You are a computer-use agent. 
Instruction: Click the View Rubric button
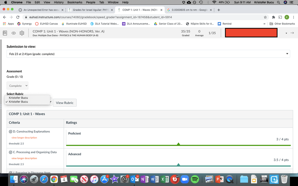65,103
